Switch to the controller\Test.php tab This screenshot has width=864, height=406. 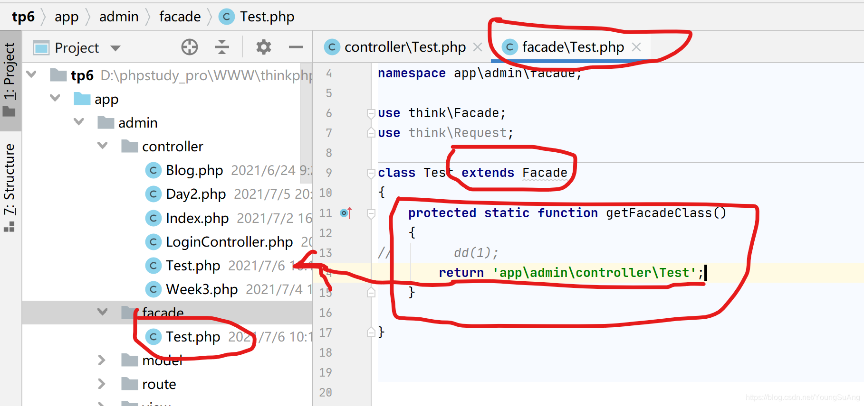pos(405,47)
